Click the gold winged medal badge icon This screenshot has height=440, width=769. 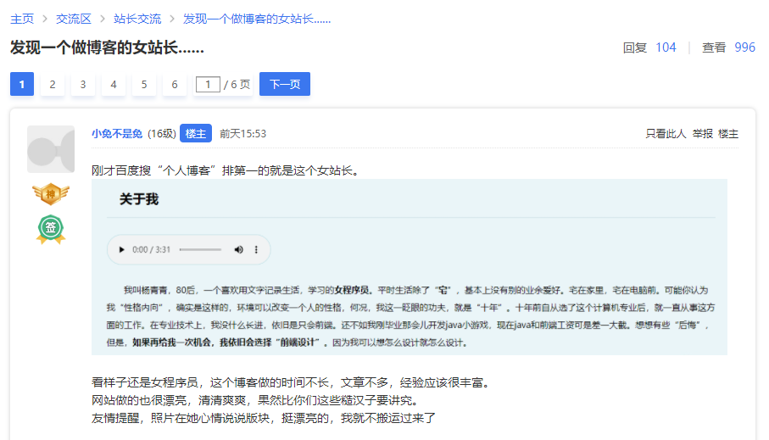[51, 194]
